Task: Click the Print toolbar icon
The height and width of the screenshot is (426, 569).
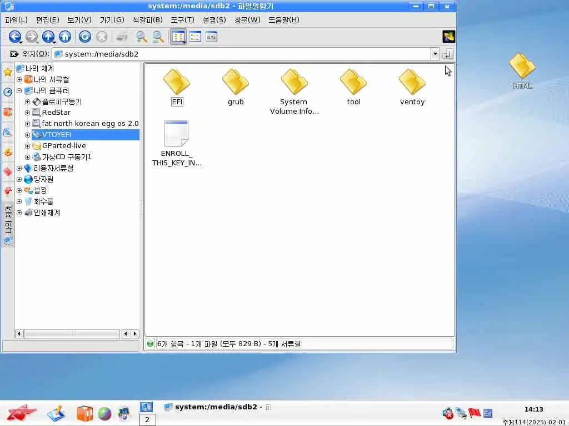Action: 122,37
